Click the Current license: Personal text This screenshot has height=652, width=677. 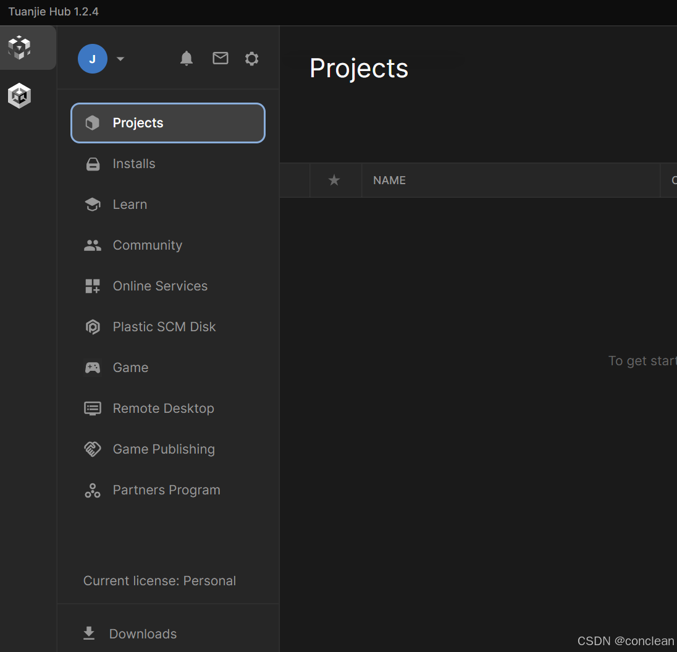pyautogui.click(x=160, y=581)
